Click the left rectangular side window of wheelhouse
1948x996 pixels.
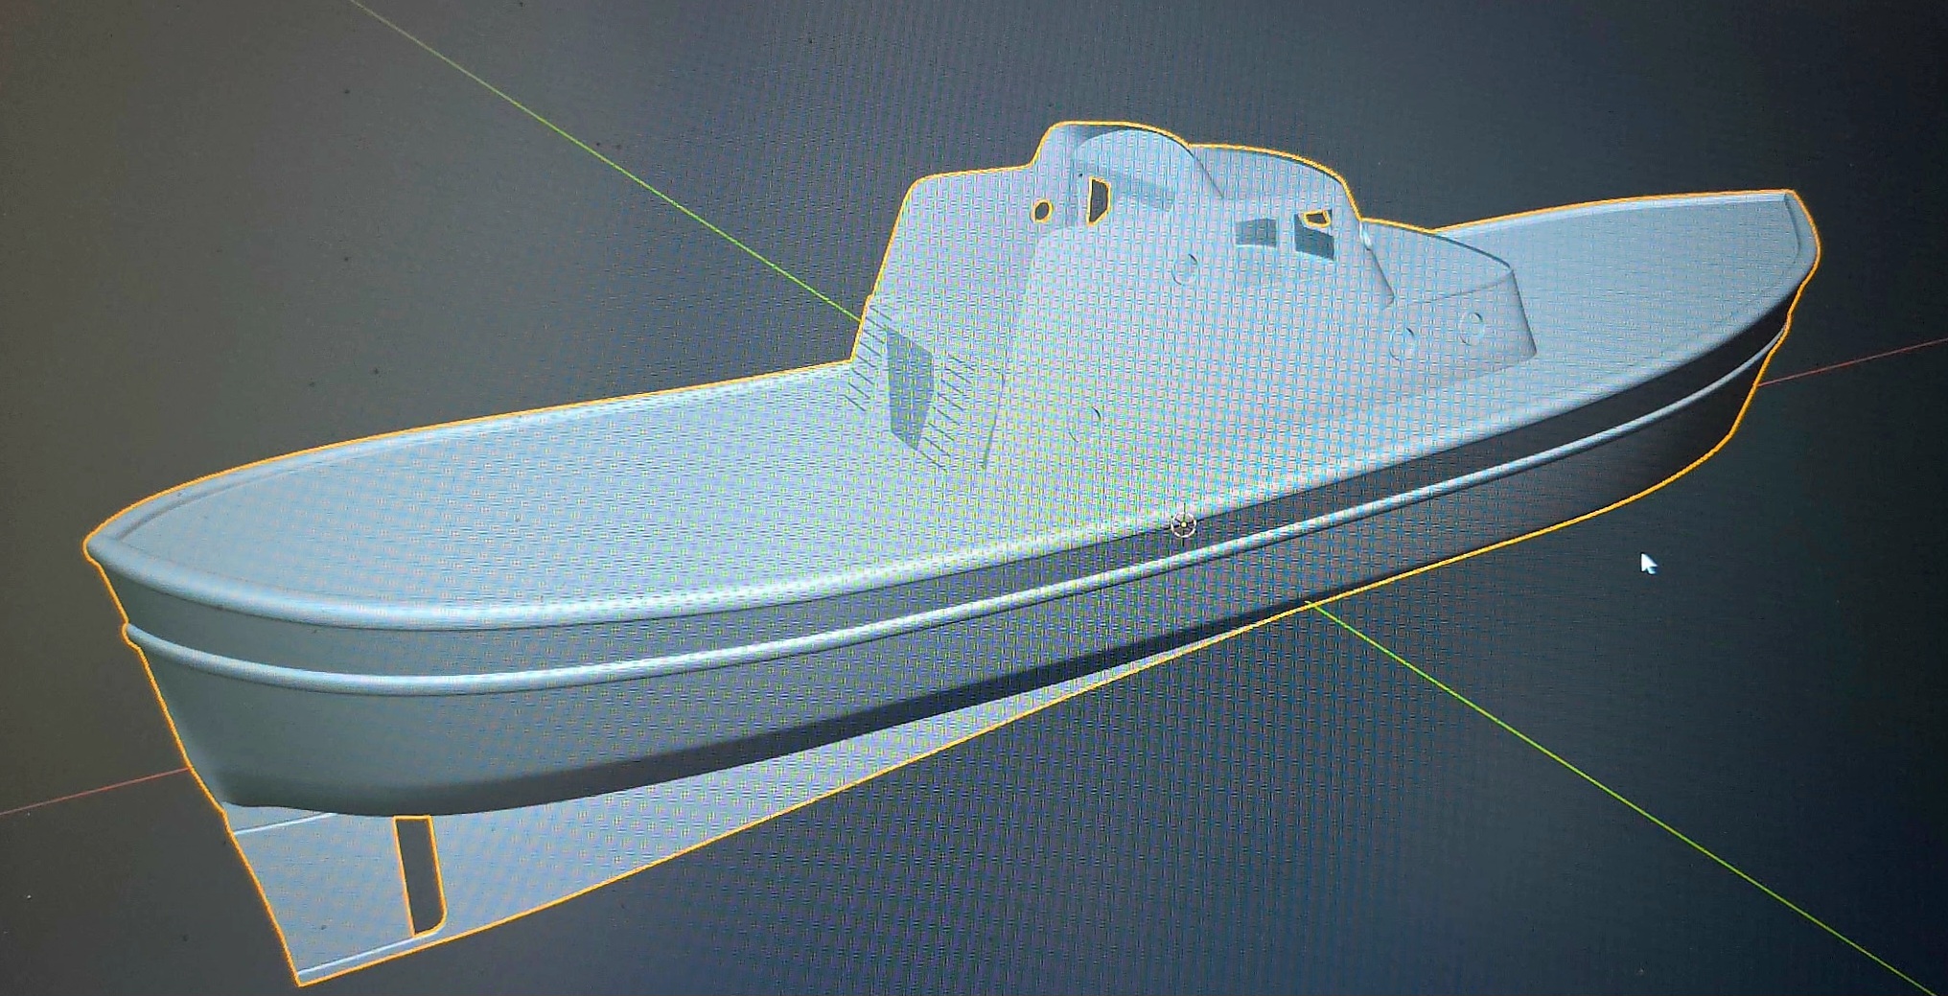click(1256, 233)
